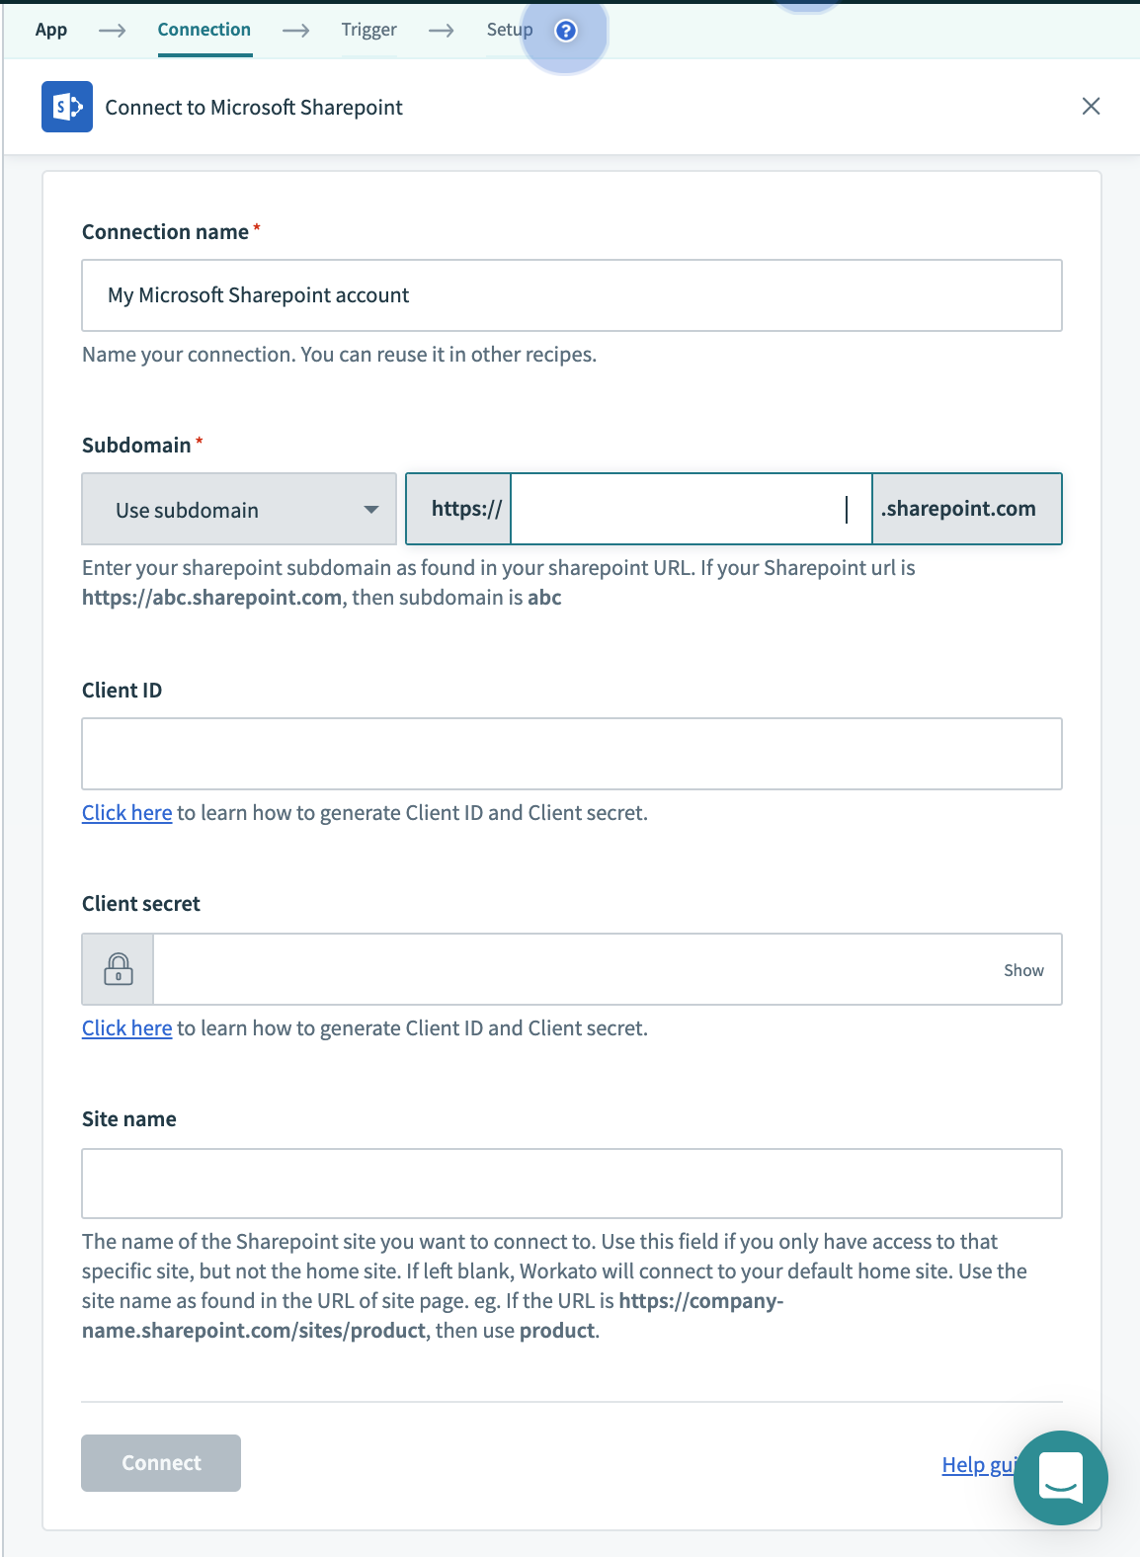This screenshot has height=1557, width=1140.
Task: Switch to the Trigger step
Action: (x=368, y=30)
